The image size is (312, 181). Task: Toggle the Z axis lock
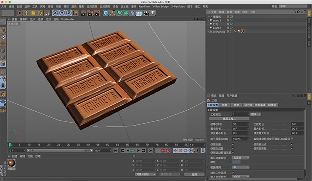69,13
